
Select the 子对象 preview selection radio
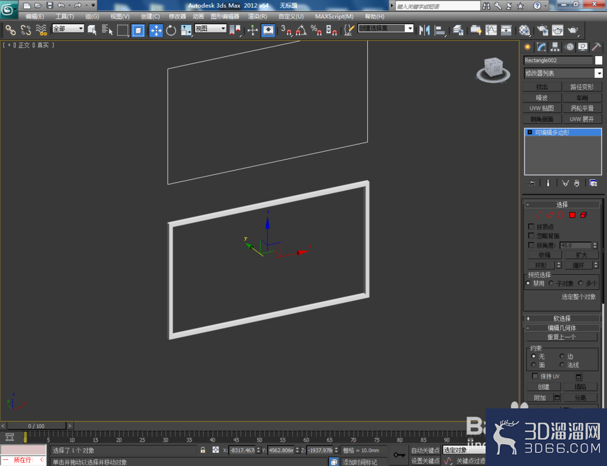[551, 283]
